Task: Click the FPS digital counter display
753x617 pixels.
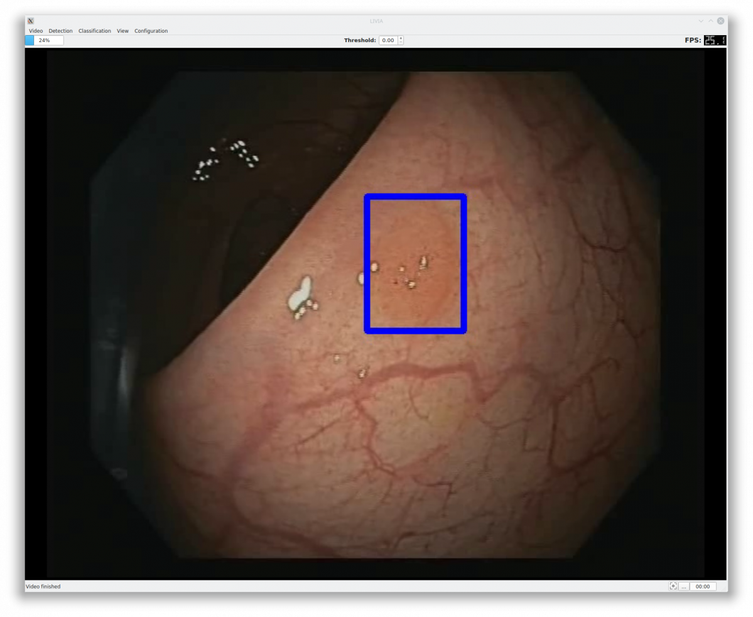Action: 714,40
